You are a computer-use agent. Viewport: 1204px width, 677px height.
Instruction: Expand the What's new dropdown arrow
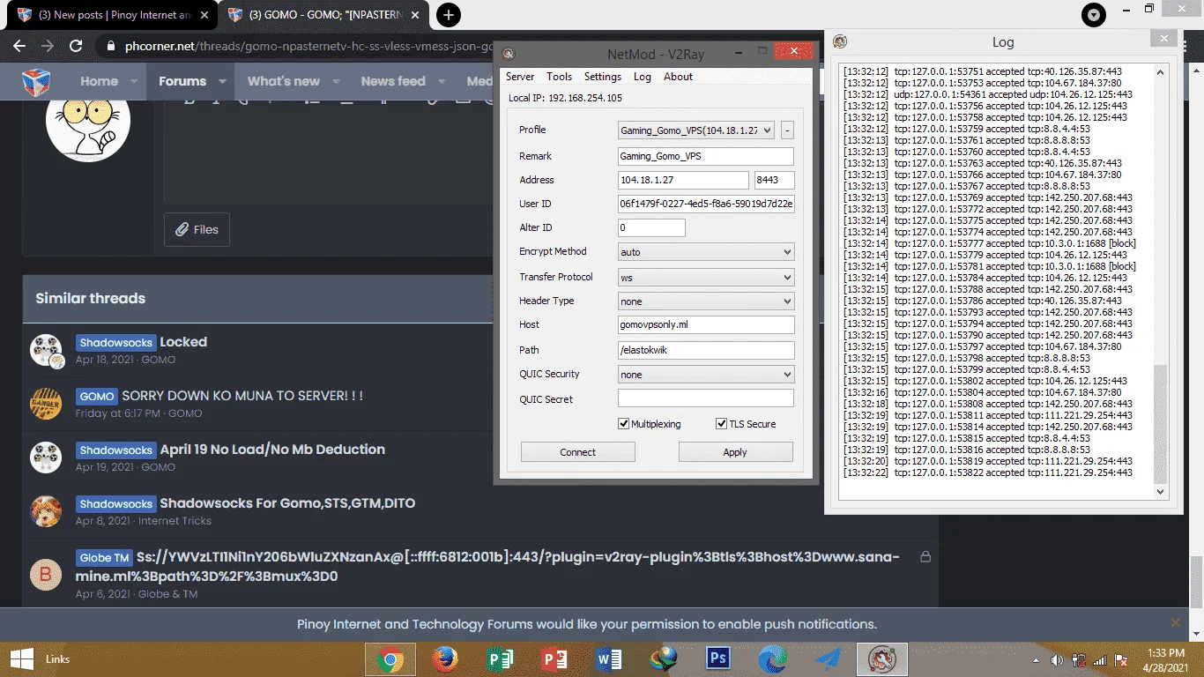(336, 81)
